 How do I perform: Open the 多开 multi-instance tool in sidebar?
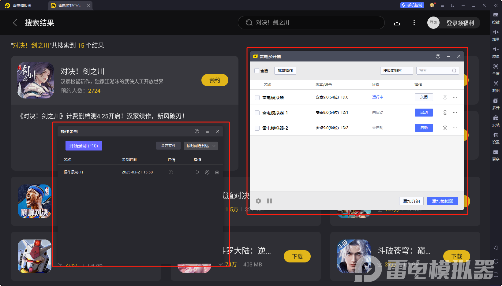(x=496, y=103)
